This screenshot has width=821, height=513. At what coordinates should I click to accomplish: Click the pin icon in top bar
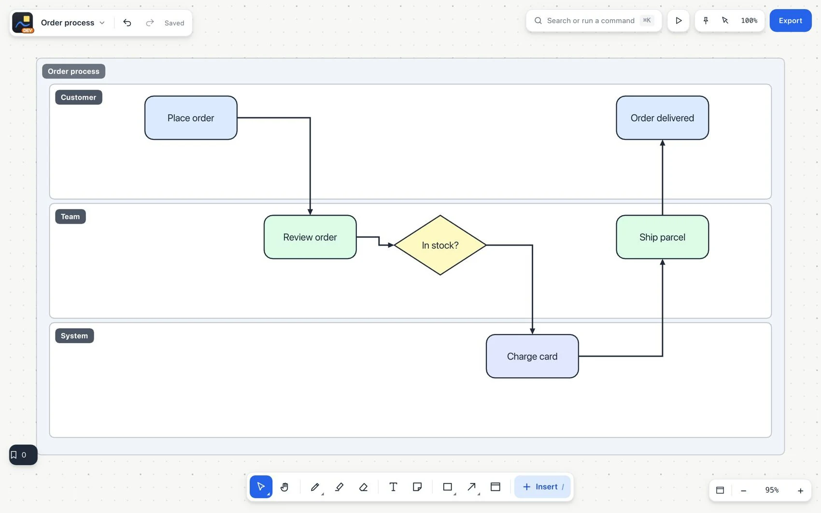[706, 21]
